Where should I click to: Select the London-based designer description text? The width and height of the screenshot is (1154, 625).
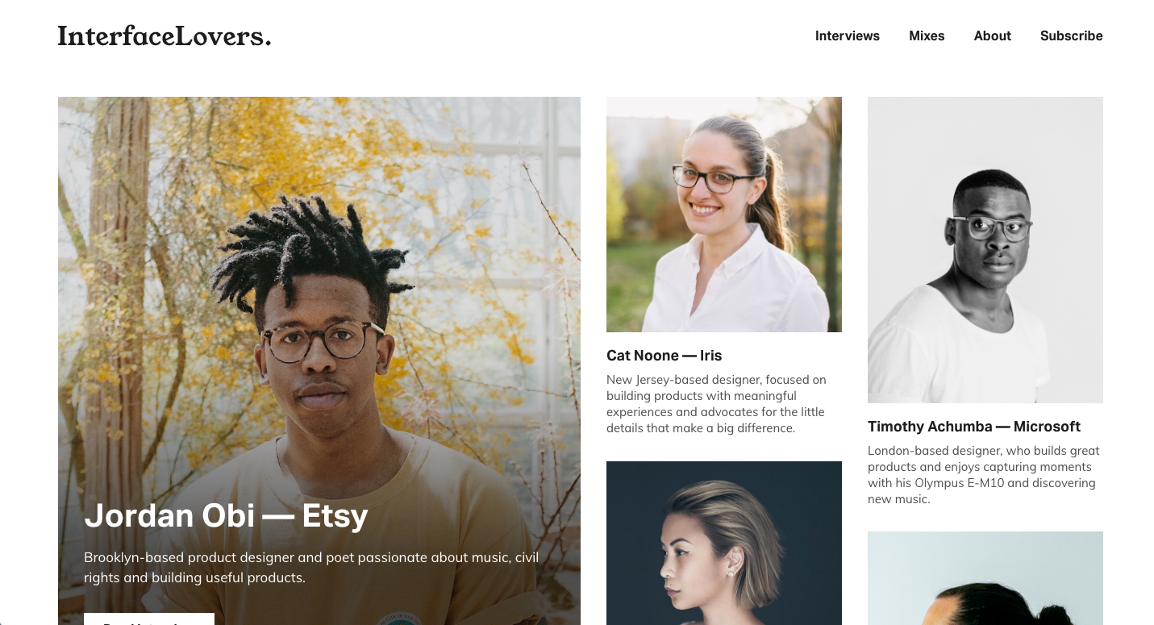pos(984,475)
